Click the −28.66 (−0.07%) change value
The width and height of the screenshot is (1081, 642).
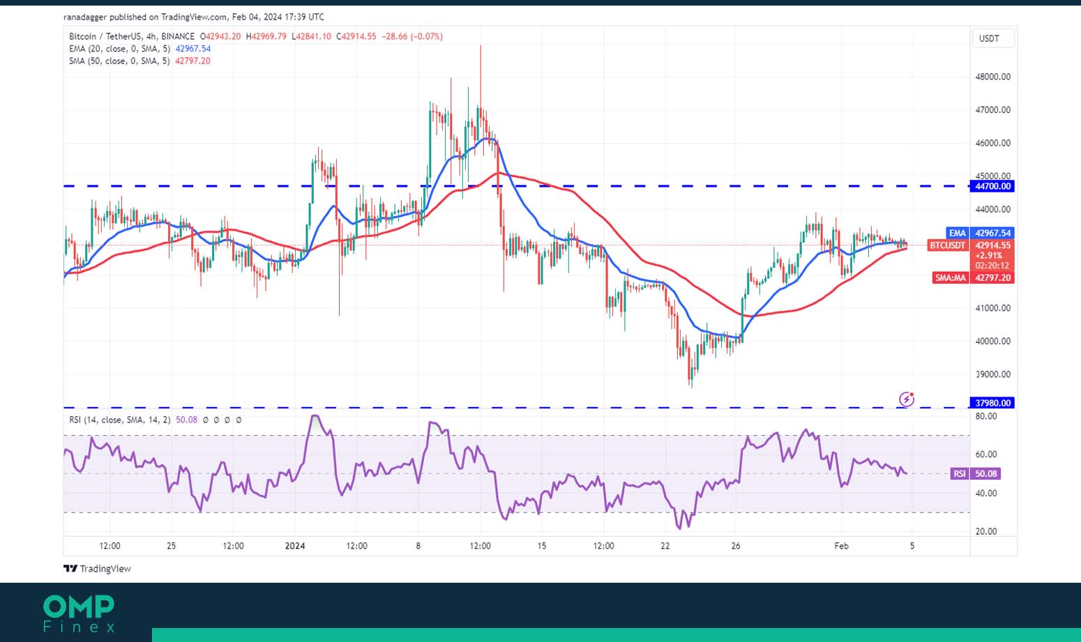(x=412, y=36)
